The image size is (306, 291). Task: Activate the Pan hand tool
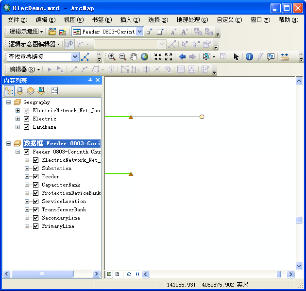(x=134, y=57)
